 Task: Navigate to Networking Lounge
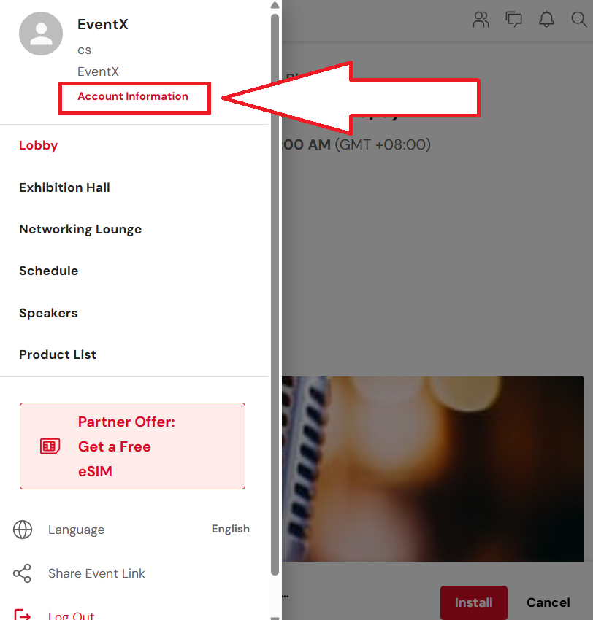tap(80, 229)
